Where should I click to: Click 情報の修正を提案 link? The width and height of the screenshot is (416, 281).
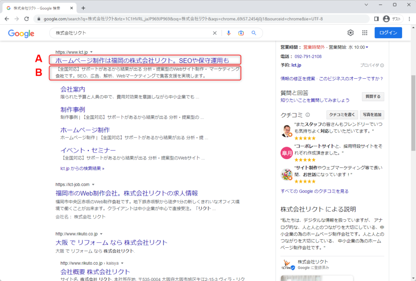(298, 78)
